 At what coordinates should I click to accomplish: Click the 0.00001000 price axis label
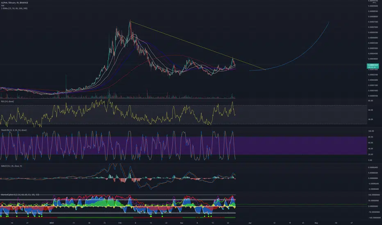(x=373, y=91)
